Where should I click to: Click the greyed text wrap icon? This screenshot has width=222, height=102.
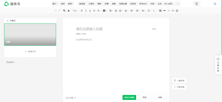tap(154, 11)
